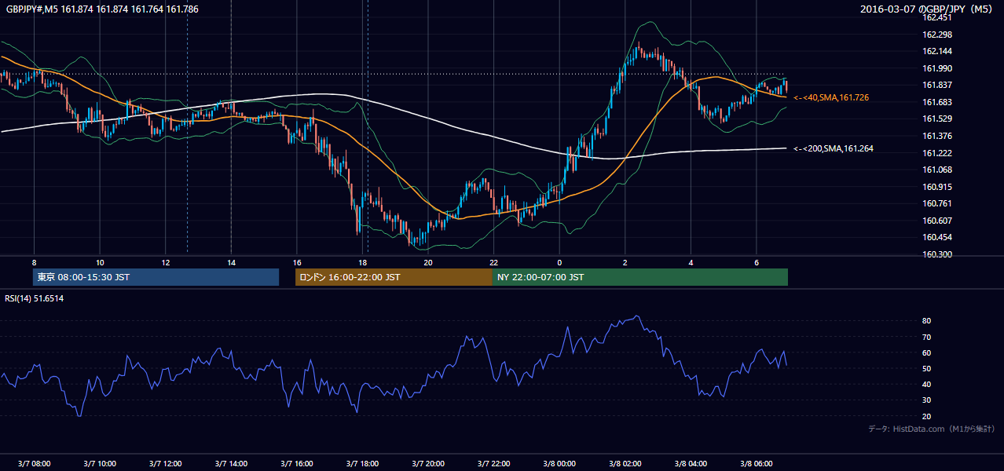The image size is (1004, 471).
Task: Click the 40 SMA label reading 161.726
Action: coord(831,97)
